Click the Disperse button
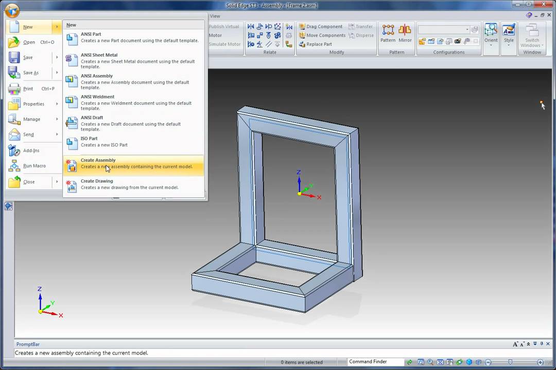The height and width of the screenshot is (370, 556). tap(361, 35)
